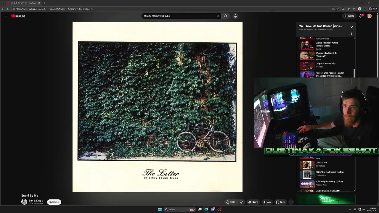Open Edge profile icon

tap(359, 9)
